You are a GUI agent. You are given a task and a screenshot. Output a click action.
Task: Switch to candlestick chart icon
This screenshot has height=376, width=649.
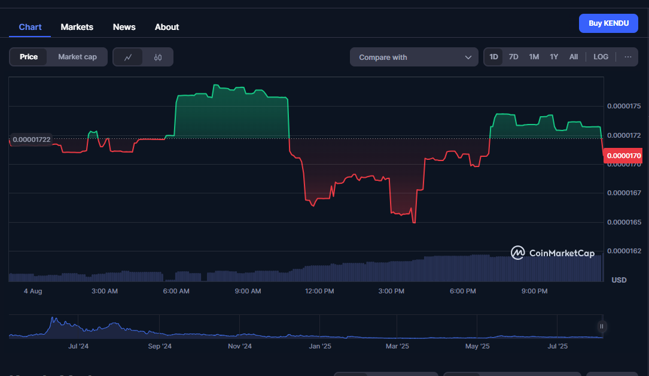click(x=158, y=57)
